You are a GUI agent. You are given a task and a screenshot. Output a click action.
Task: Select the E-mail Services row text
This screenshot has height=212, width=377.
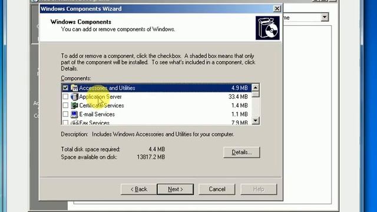pyautogui.click(x=97, y=114)
